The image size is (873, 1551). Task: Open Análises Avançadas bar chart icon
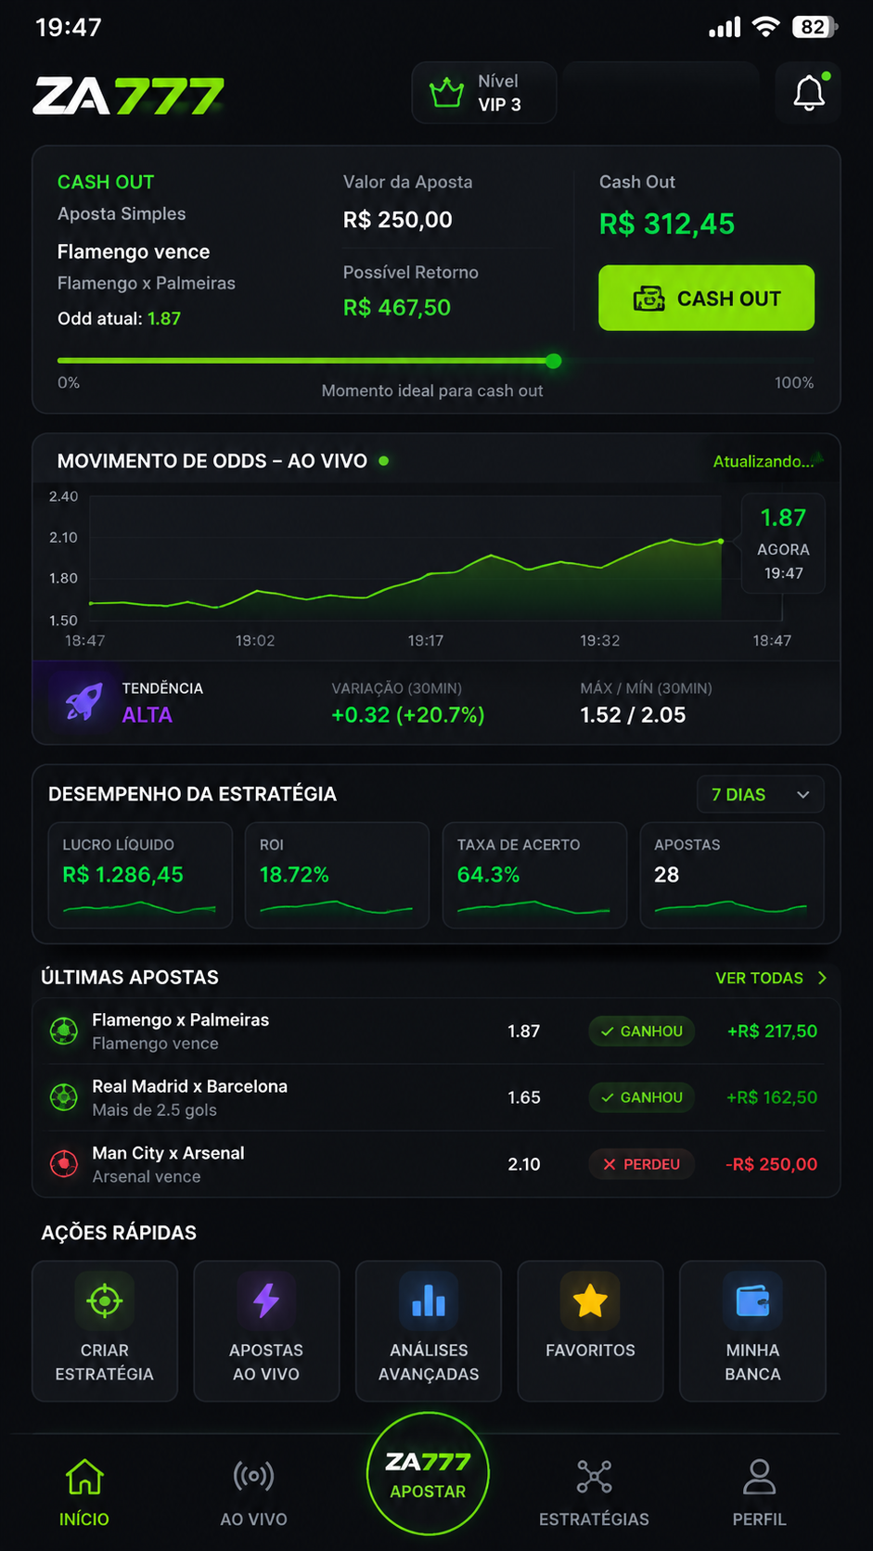coord(429,1301)
